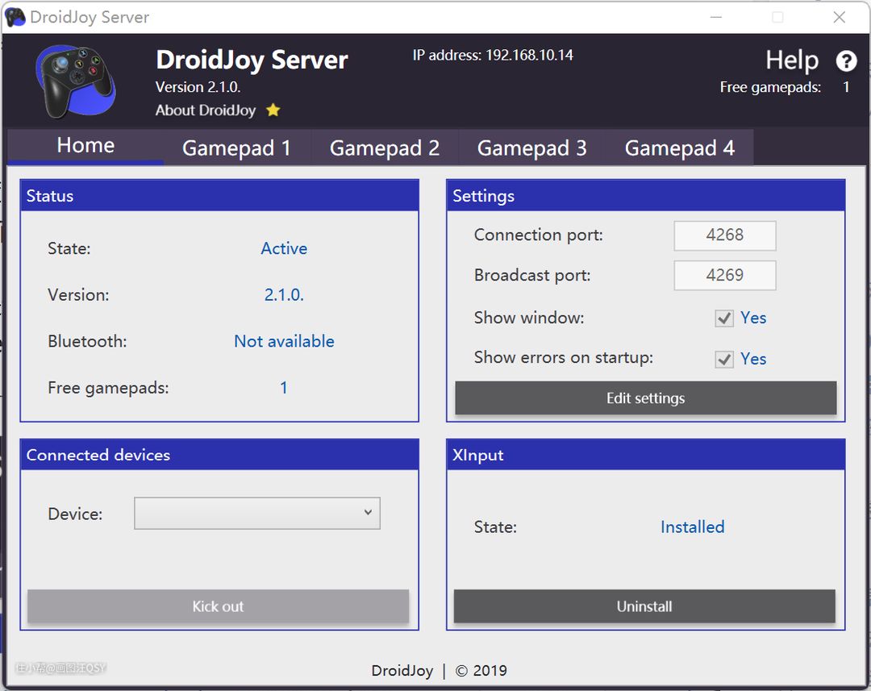Click the title bar gamepad app icon

[x=15, y=17]
